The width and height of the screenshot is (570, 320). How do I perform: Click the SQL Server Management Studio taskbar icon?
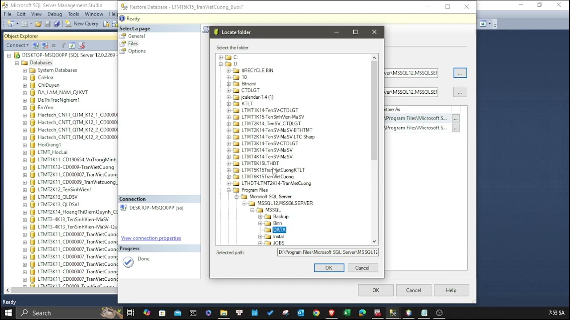click(x=393, y=313)
